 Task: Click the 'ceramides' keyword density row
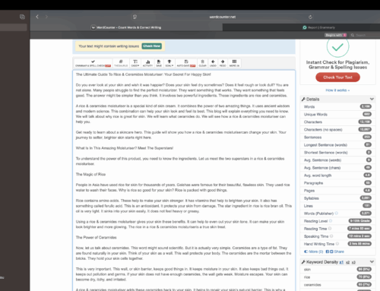pos(337,285)
